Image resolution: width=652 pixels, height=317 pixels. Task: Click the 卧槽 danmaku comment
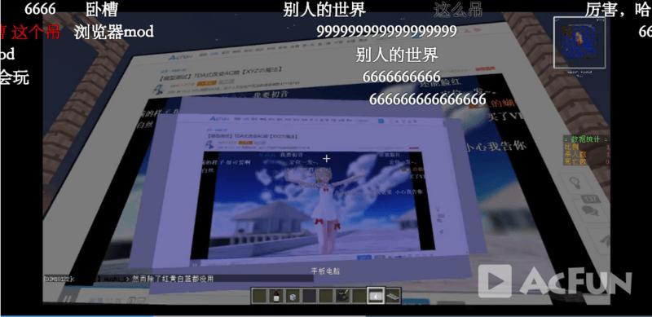click(x=102, y=10)
